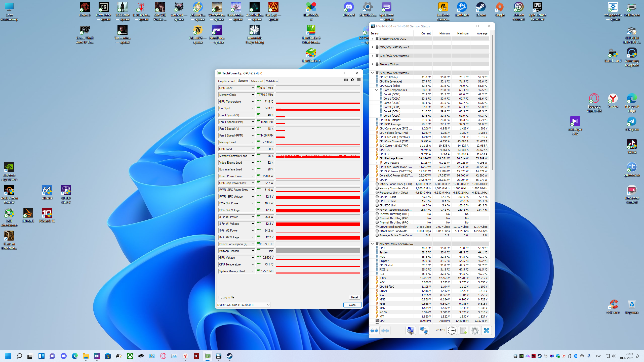The height and width of the screenshot is (362, 644).
Task: Click HWiNFO settings gear icon
Action: click(475, 330)
